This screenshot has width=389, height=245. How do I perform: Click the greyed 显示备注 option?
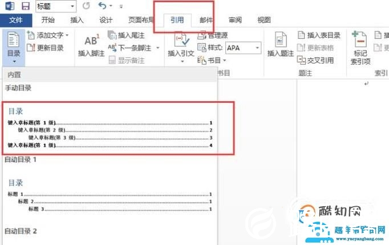click(127, 60)
